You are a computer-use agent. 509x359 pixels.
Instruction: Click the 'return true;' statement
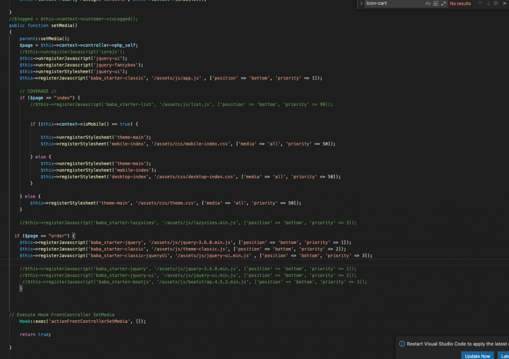point(35,335)
